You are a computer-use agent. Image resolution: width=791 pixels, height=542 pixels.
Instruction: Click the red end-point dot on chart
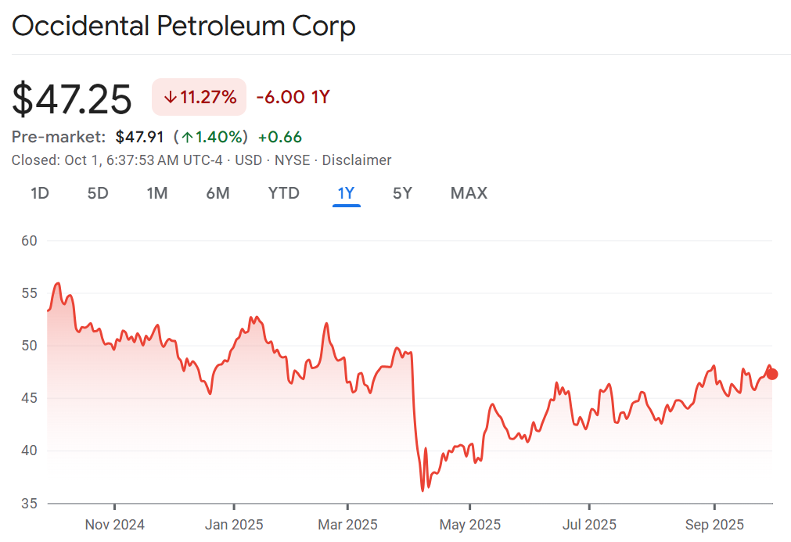[x=772, y=374]
